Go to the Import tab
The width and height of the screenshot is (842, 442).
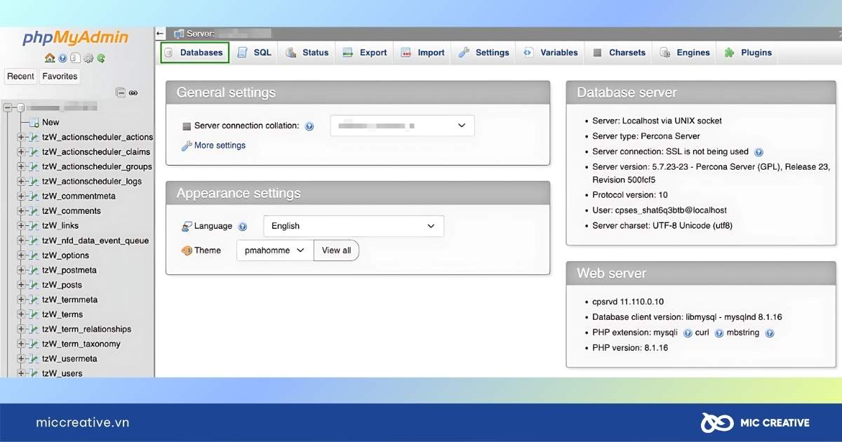(x=423, y=53)
